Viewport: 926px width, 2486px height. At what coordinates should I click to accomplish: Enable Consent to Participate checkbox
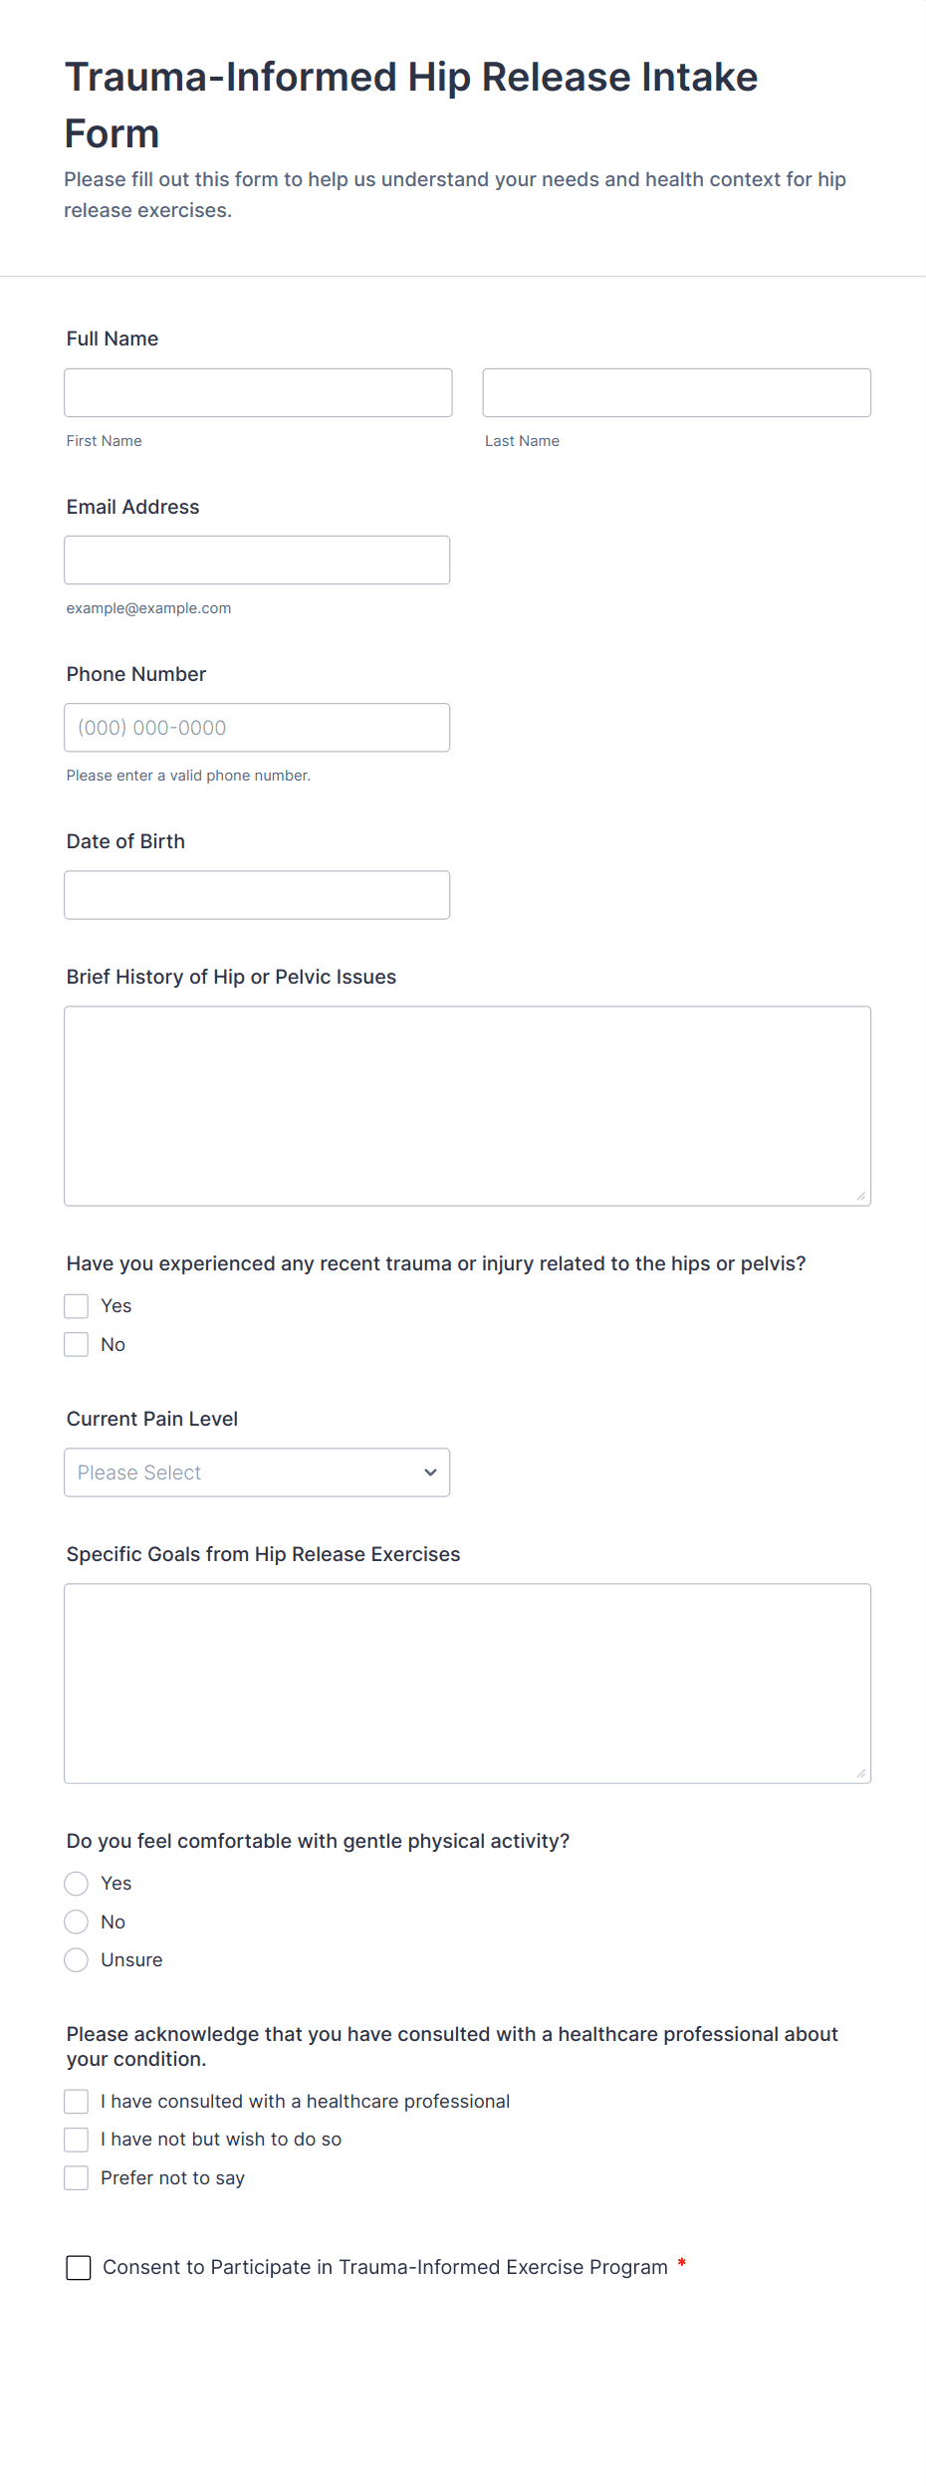(x=79, y=2267)
